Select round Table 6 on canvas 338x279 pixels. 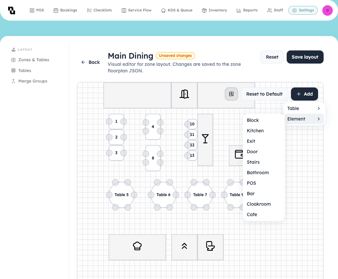pos(163,195)
